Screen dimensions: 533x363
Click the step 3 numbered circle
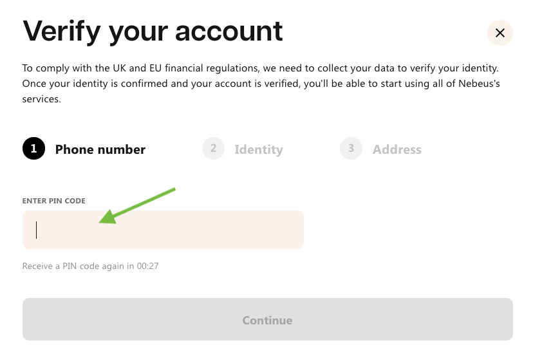click(351, 149)
